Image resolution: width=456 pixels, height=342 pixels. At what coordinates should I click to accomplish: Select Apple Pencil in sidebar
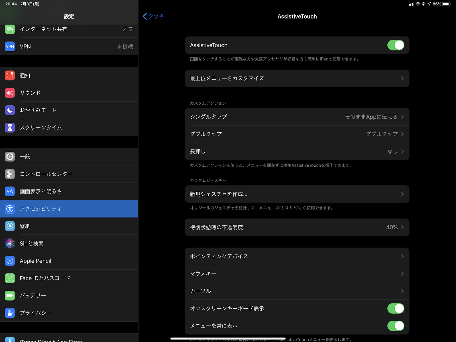coord(69,261)
